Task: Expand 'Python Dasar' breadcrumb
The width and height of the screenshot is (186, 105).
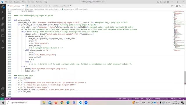Action: [40, 9]
